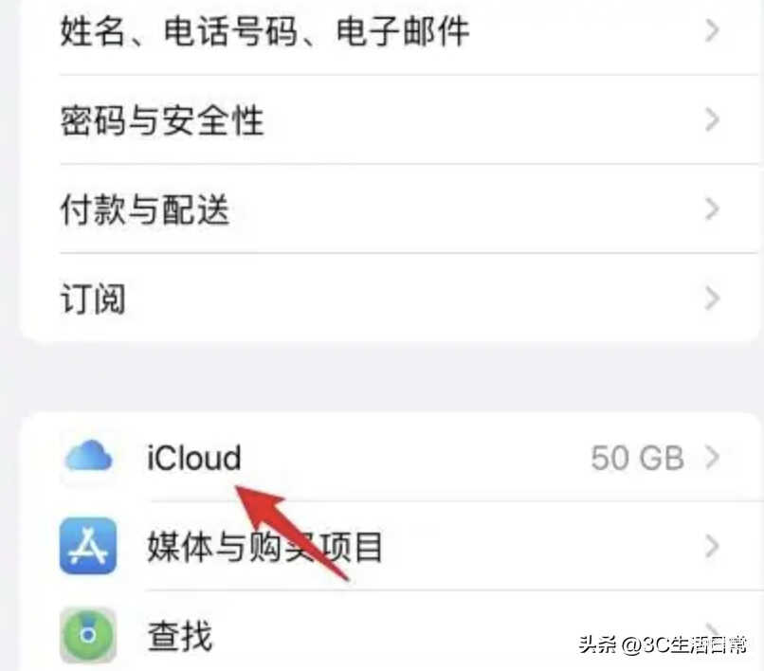
Task: Tap the blue iCloud cloud icon
Action: [x=89, y=457]
